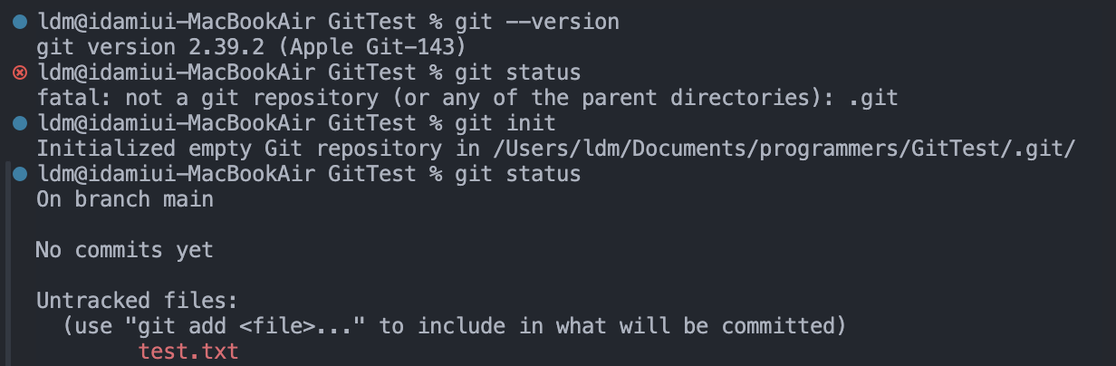1116x366 pixels.
Task: Click the 'No commits yet' line
Action: pos(125,249)
